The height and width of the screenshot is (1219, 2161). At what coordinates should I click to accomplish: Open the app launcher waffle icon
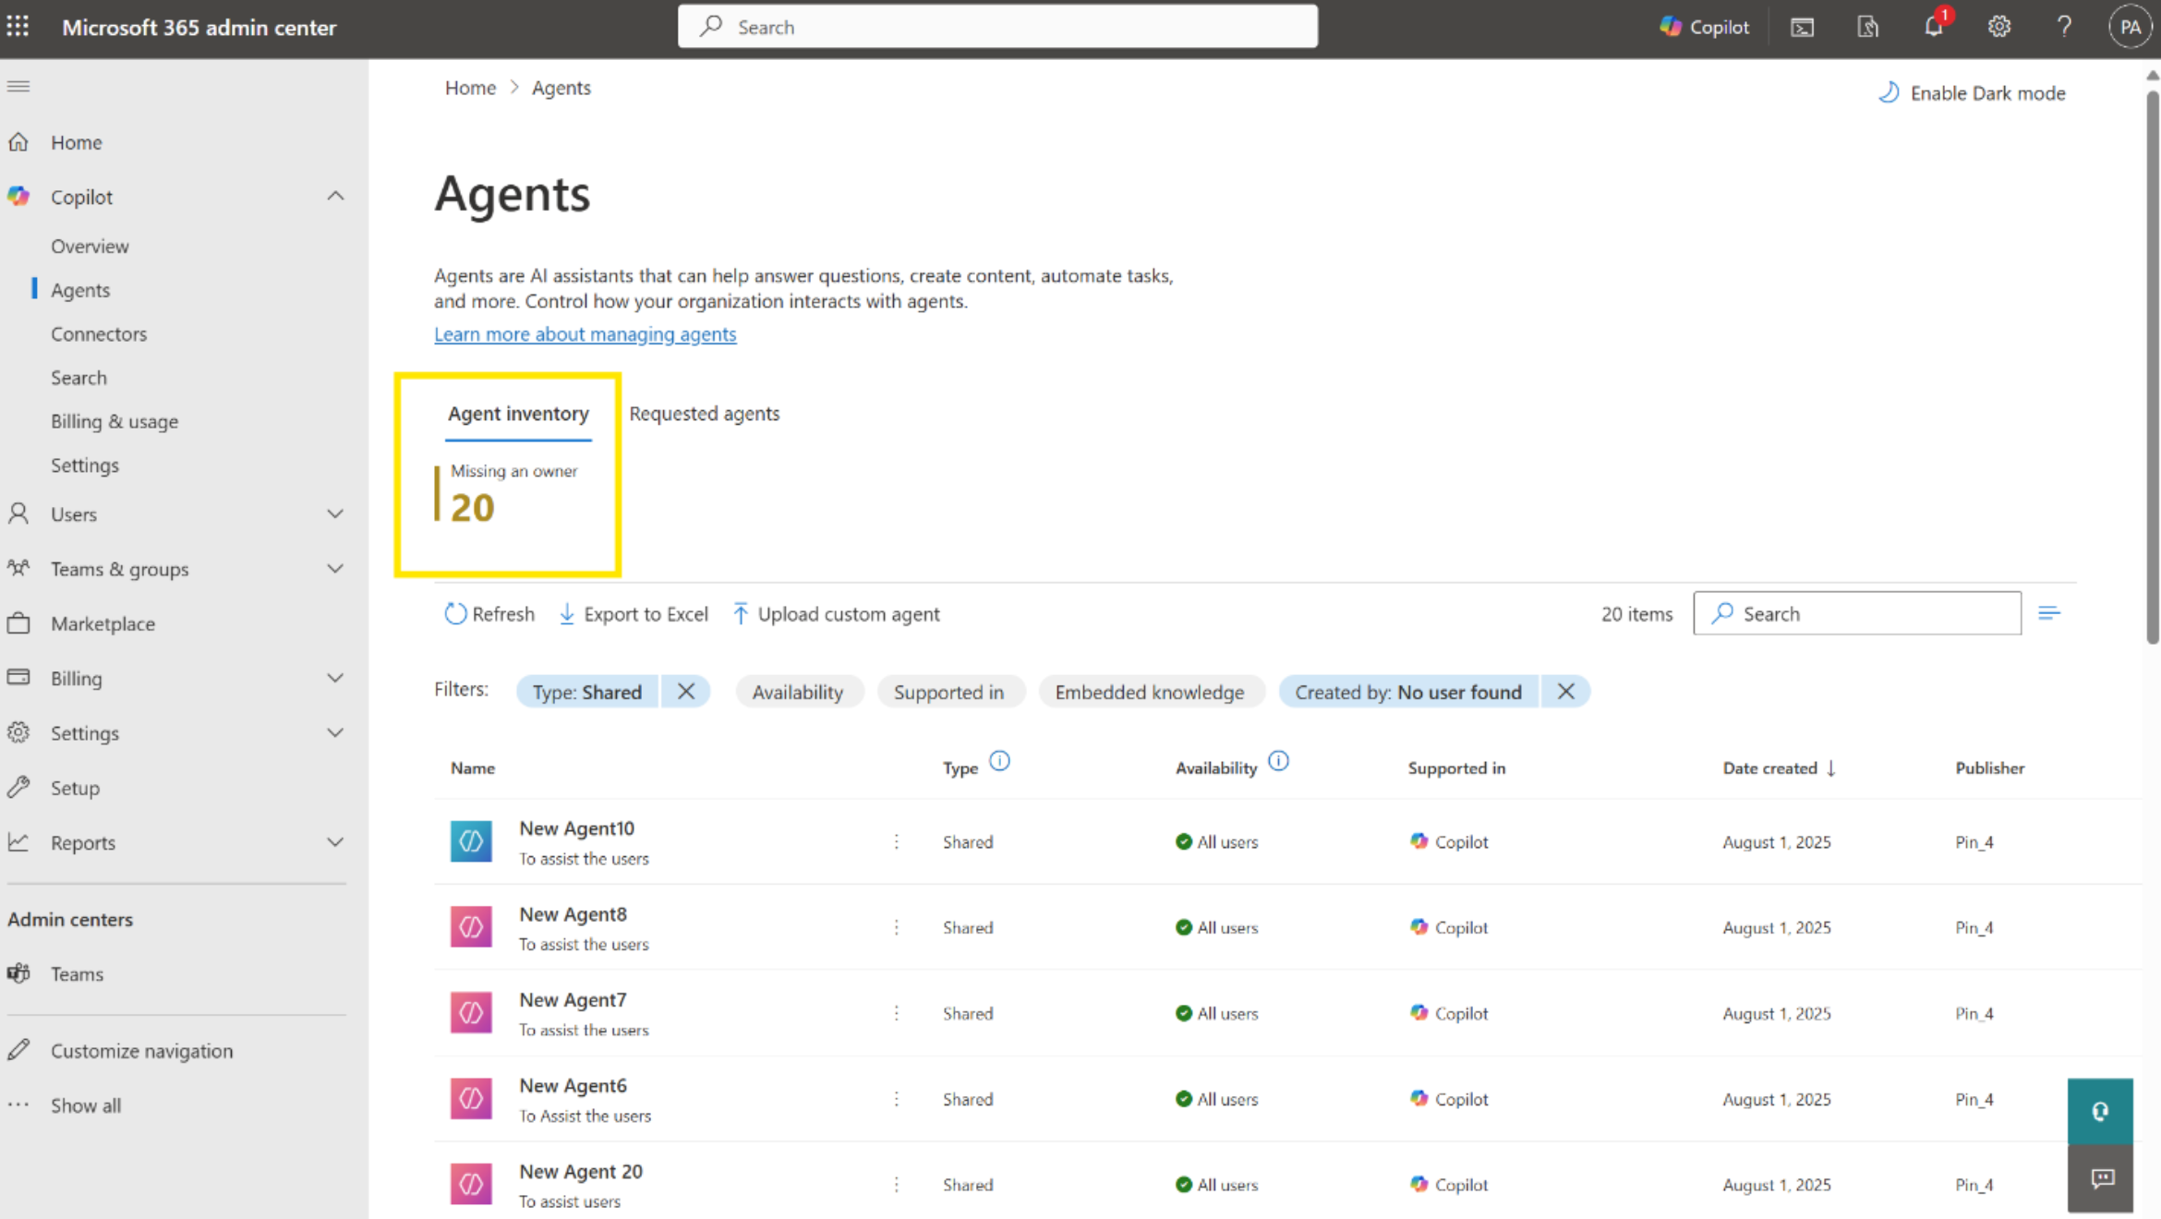pyautogui.click(x=18, y=27)
